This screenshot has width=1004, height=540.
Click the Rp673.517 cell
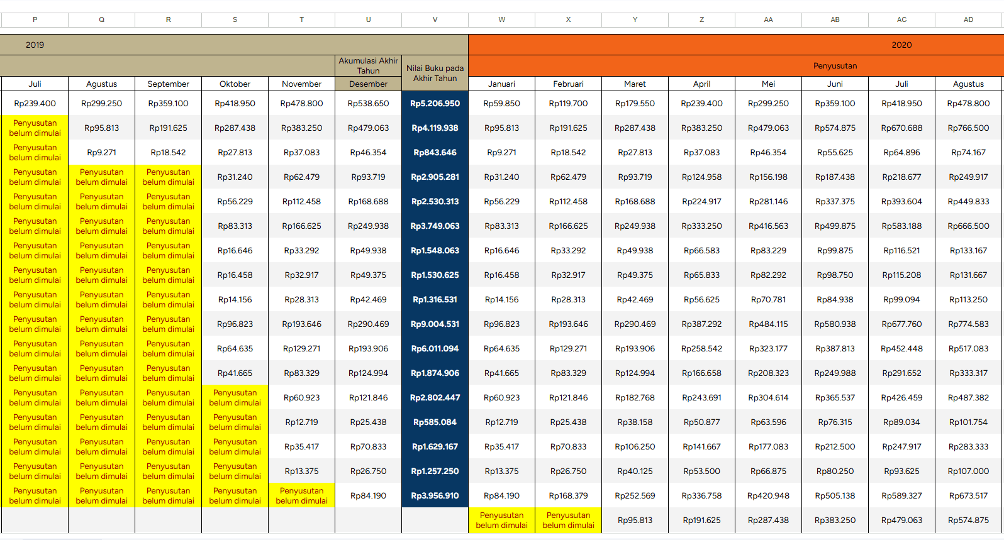tap(968, 495)
